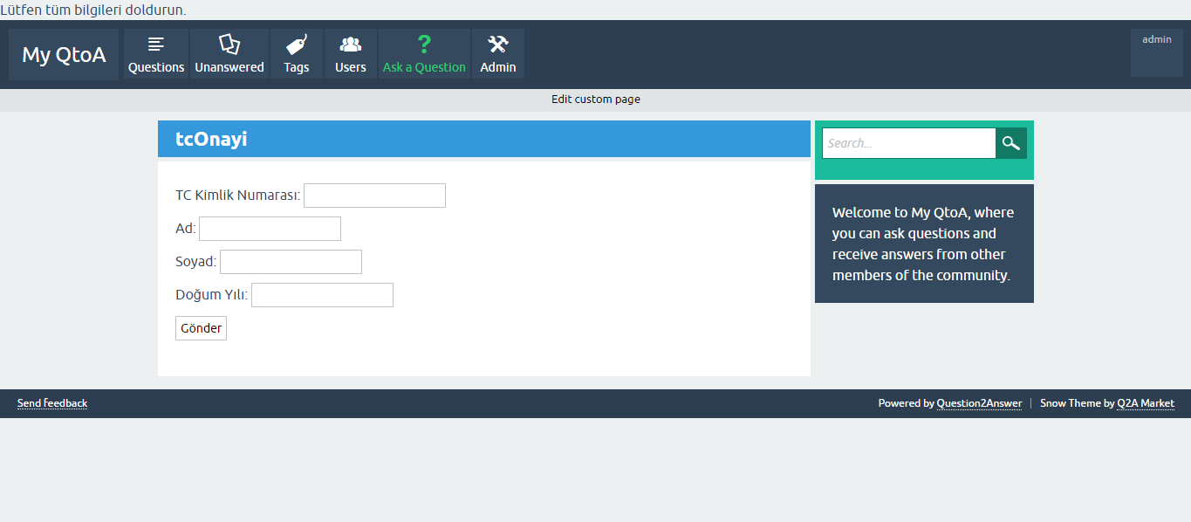Open the admin user profile link
This screenshot has width=1191, height=522.
pos(1157,39)
